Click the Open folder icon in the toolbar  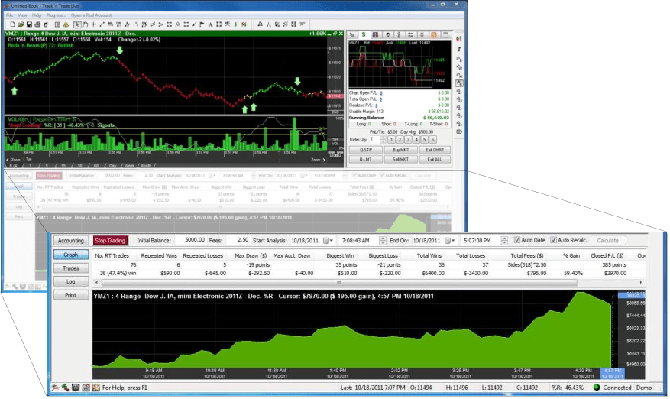[x=21, y=24]
